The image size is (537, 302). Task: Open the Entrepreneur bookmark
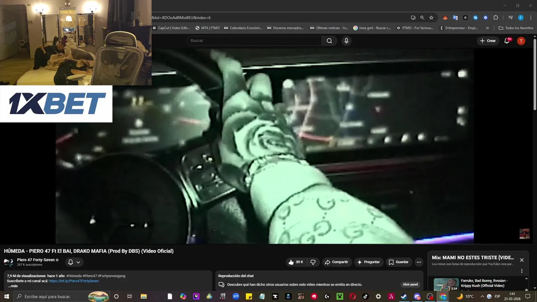459,28
